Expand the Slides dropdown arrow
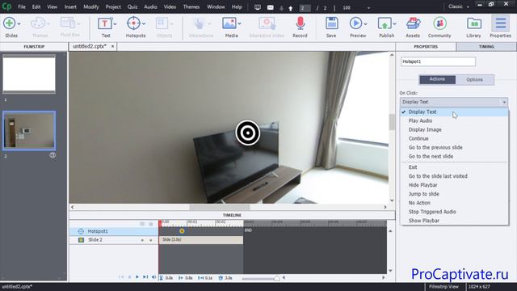517x291 pixels. pyautogui.click(x=19, y=23)
